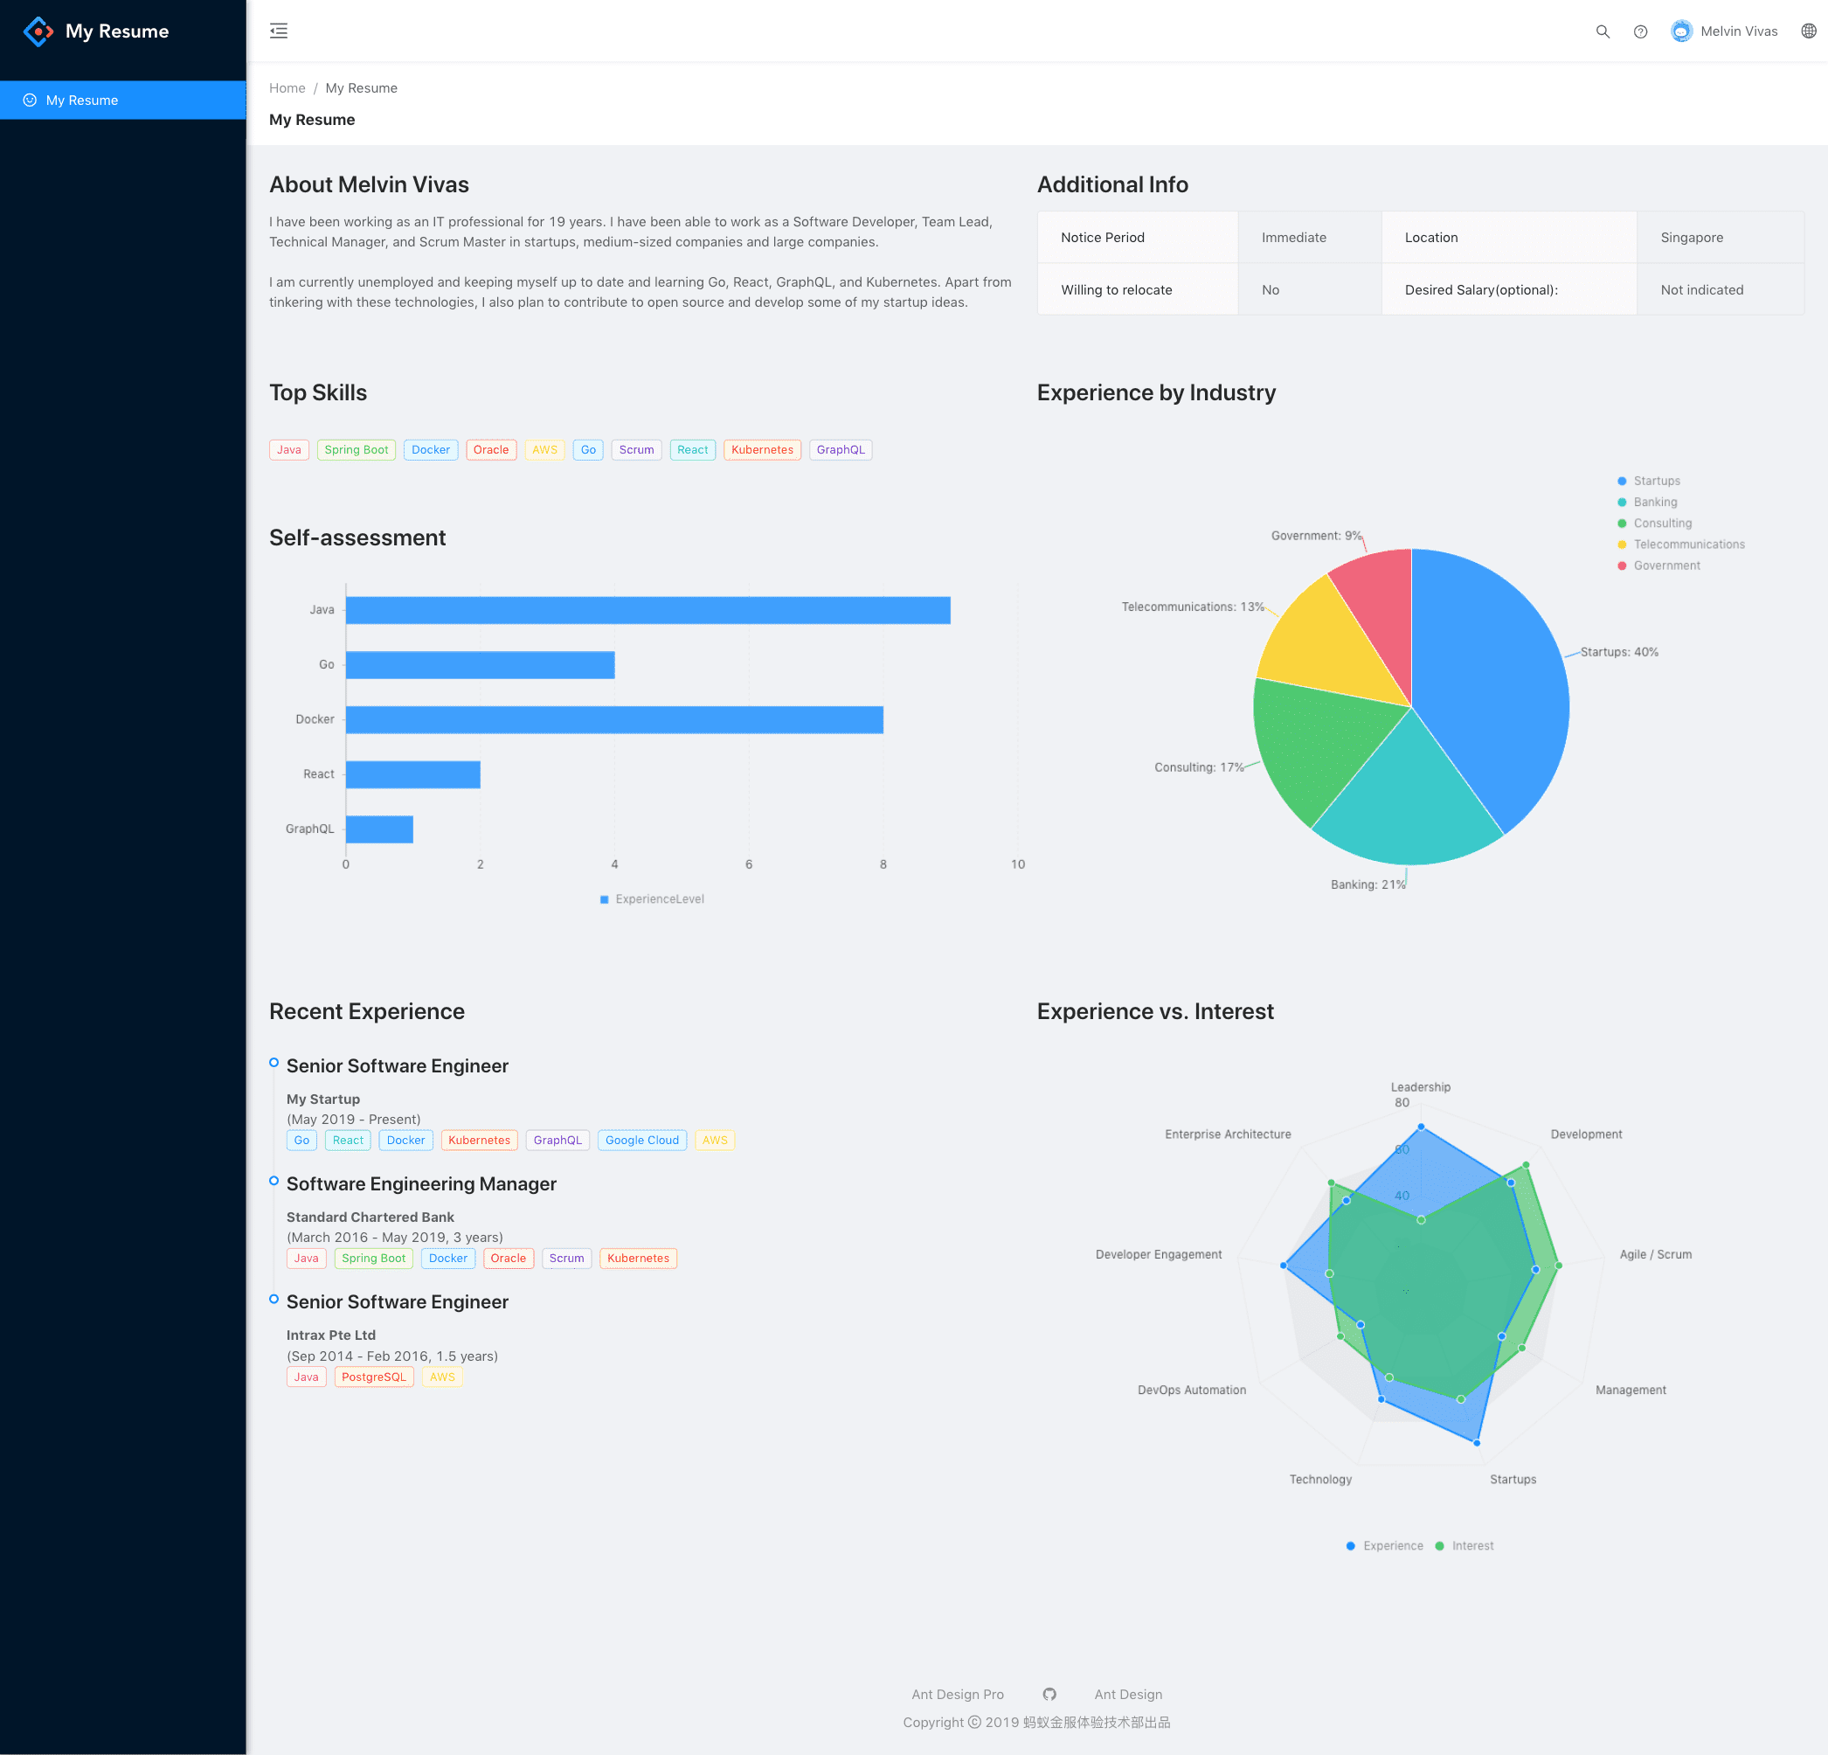Toggle the Government legend item
The height and width of the screenshot is (1755, 1828).
point(1658,565)
